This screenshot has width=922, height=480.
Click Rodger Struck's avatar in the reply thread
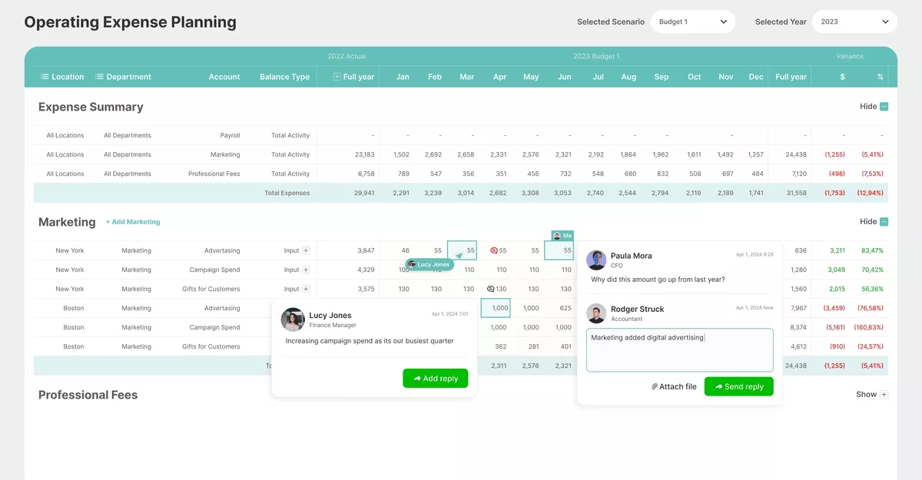pyautogui.click(x=596, y=313)
